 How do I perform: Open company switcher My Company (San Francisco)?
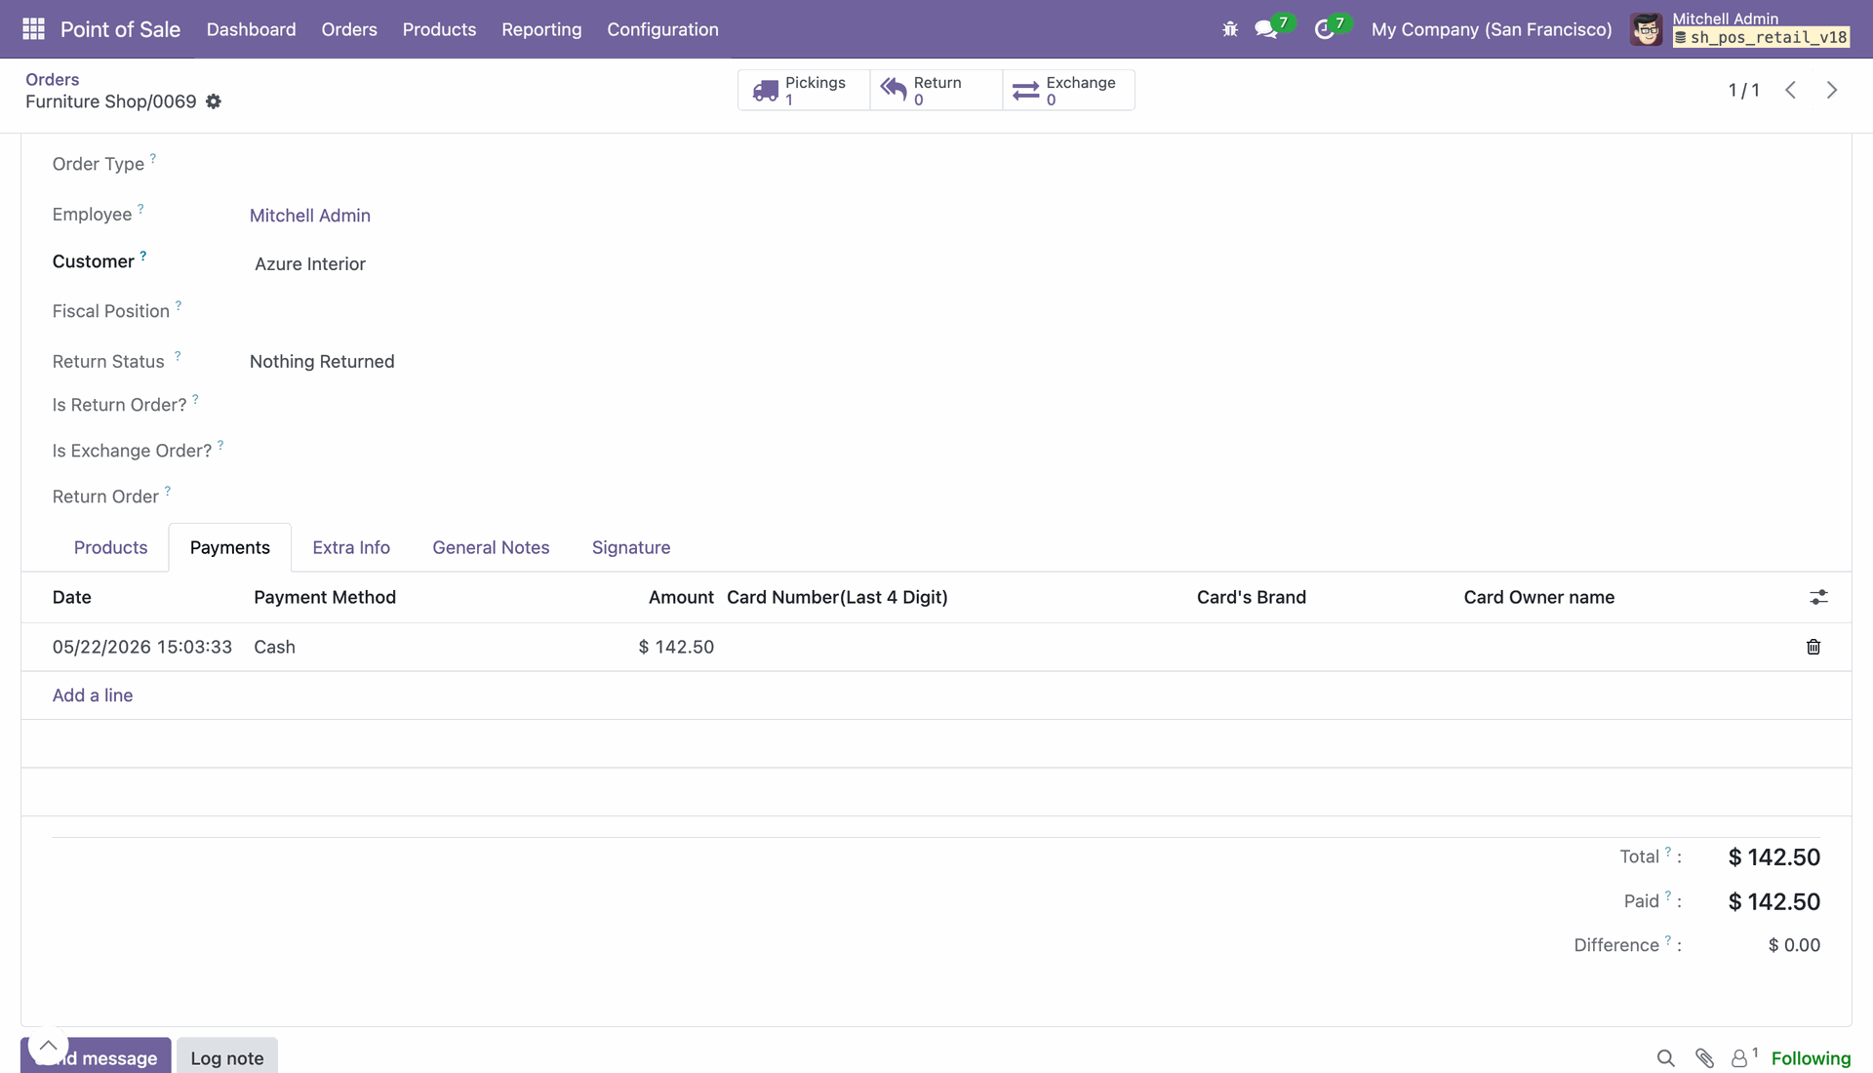1492,29
